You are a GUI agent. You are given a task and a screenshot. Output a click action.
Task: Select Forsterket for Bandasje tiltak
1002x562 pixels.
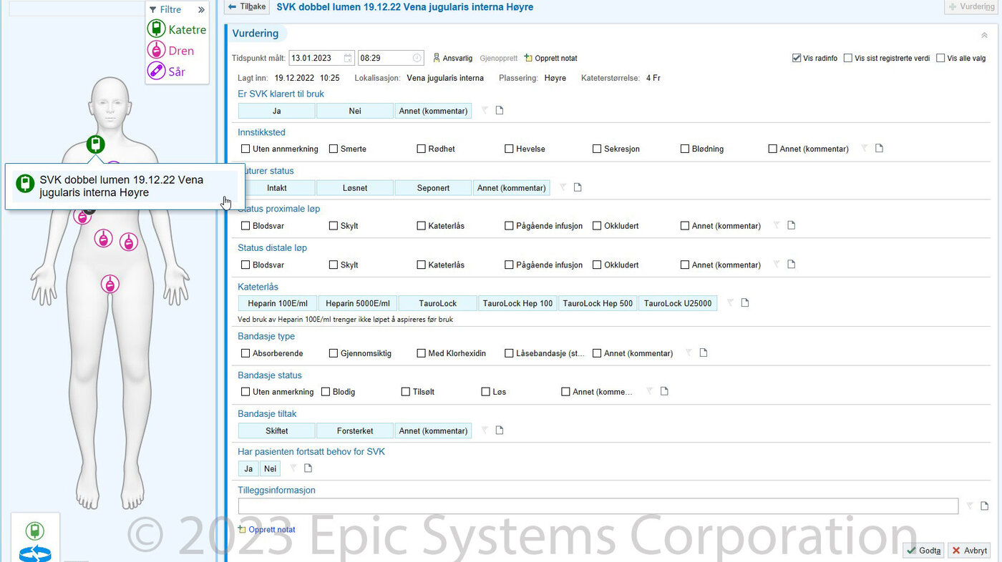coord(355,431)
